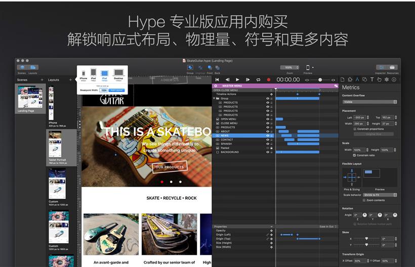Collapse the Group layer disclosure triangle
Image resolution: width=415 pixels, height=267 pixels.
click(214, 99)
